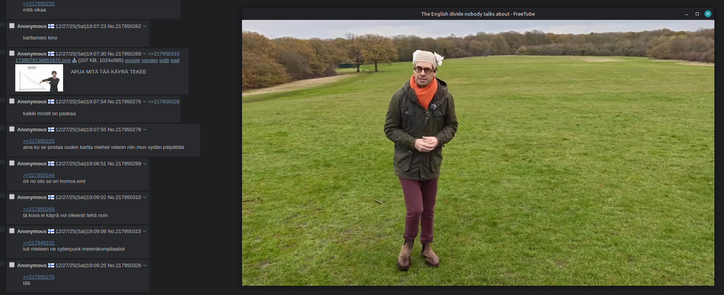Search the image with the yandex link
The height and width of the screenshot is (295, 724).
click(x=149, y=60)
